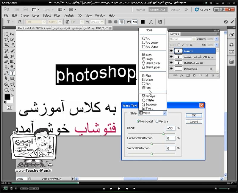The height and width of the screenshot is (193, 238).
Task: Hide the Background layer eye icon
Action: point(171,69)
